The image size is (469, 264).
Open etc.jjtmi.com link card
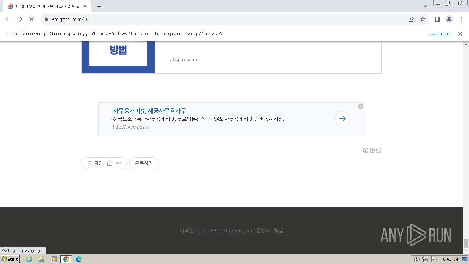pyautogui.click(x=232, y=57)
